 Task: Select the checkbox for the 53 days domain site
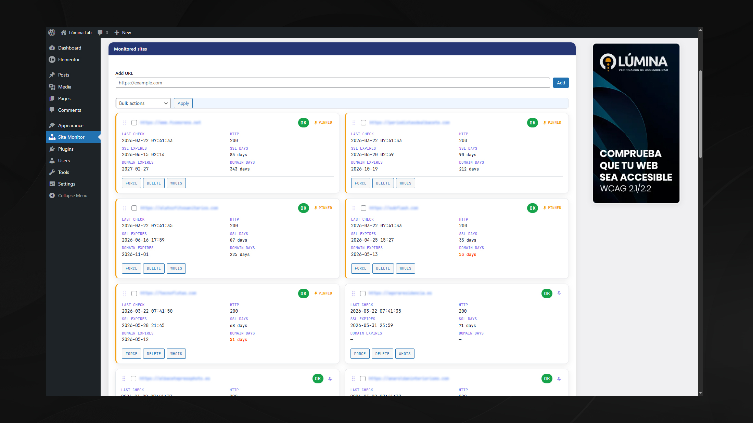tap(363, 208)
